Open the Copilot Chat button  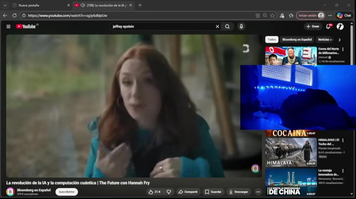(344, 15)
